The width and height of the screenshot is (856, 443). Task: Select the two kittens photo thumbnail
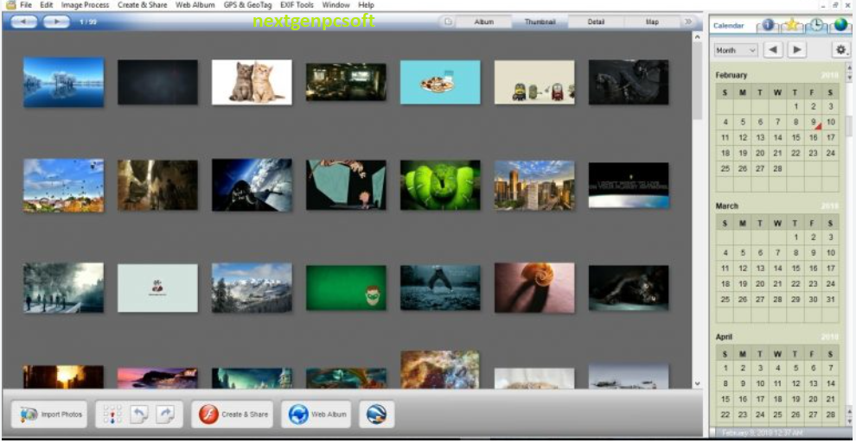tap(252, 81)
